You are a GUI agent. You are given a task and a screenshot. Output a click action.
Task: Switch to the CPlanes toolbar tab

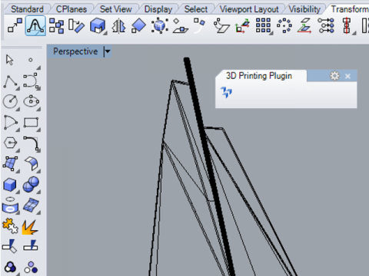71,9
